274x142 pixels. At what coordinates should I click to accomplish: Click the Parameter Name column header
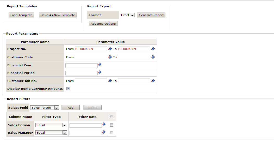[x=35, y=42]
